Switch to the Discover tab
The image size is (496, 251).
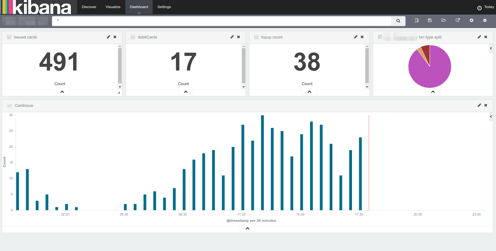pyautogui.click(x=89, y=7)
